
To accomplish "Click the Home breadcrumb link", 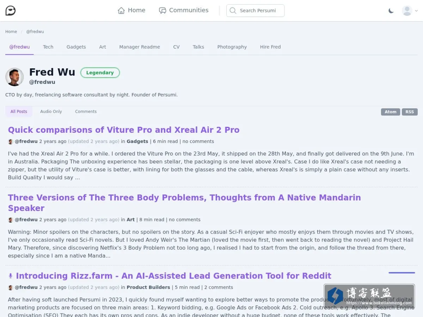I will point(11,32).
